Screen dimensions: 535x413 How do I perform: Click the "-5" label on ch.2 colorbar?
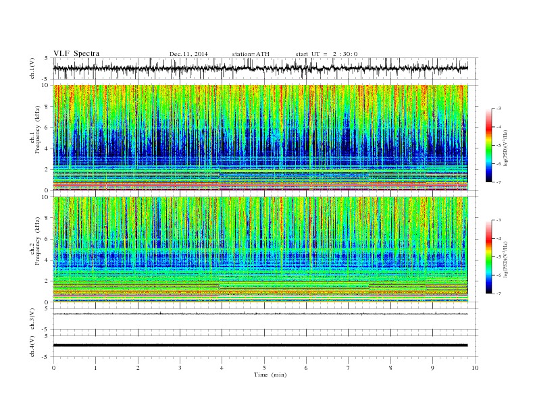[499, 257]
